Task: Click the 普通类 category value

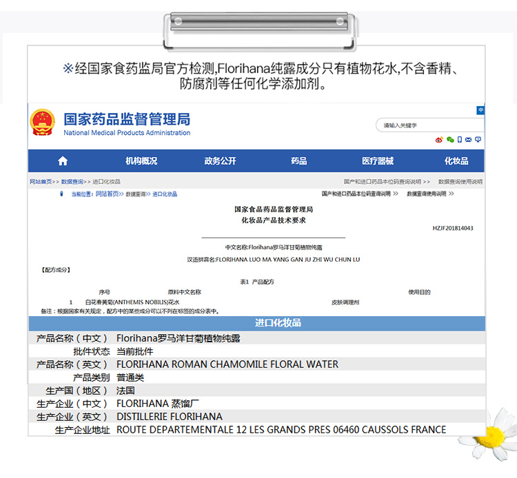Action: 130,377
